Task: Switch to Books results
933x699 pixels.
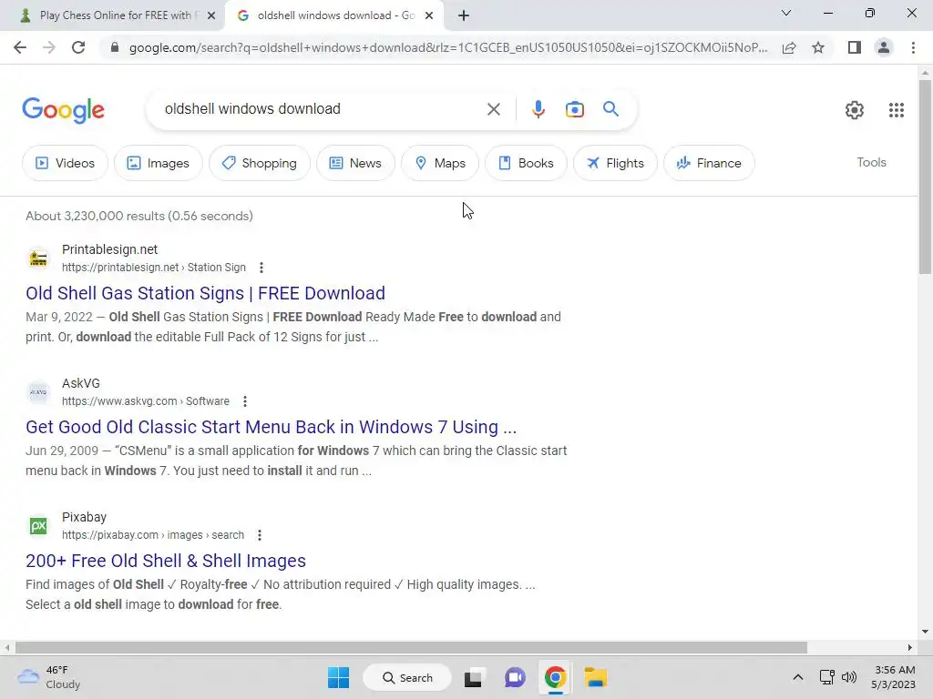Action: 526,163
